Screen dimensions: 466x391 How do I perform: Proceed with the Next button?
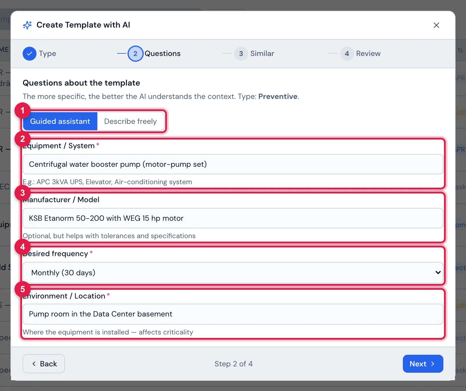point(423,364)
